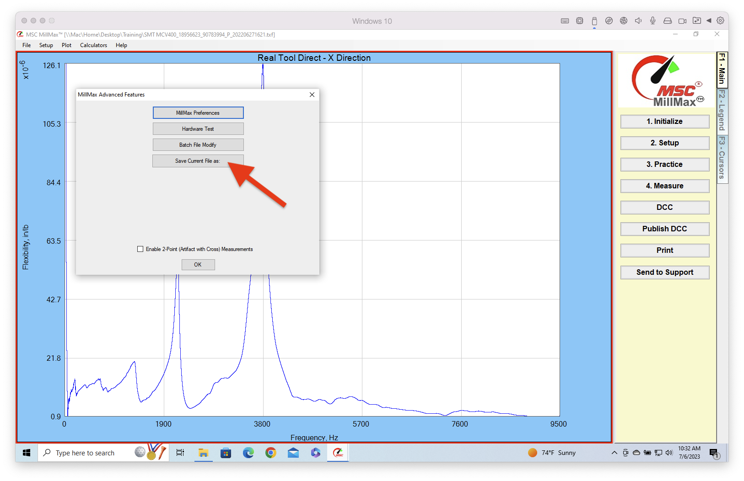Click the Type here to search box
Screen dimensions: 744x481
(103, 453)
